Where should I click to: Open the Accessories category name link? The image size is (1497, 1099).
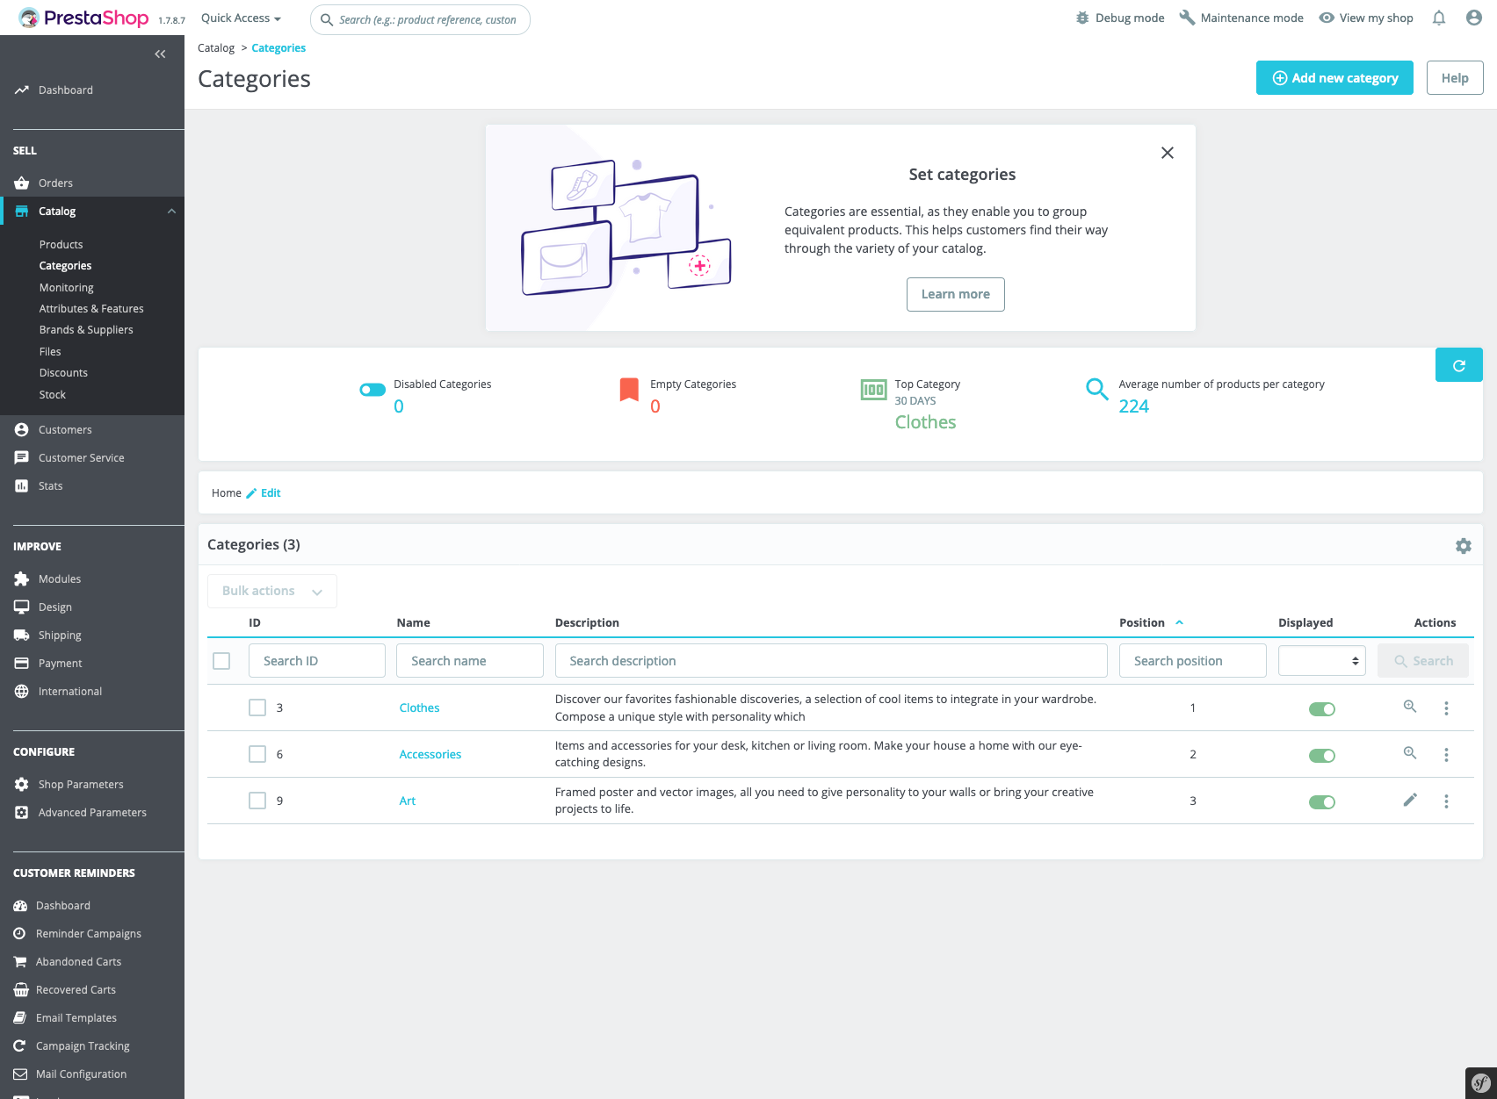click(x=430, y=754)
